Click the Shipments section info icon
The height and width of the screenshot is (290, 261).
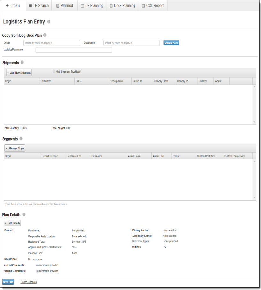point(22,63)
